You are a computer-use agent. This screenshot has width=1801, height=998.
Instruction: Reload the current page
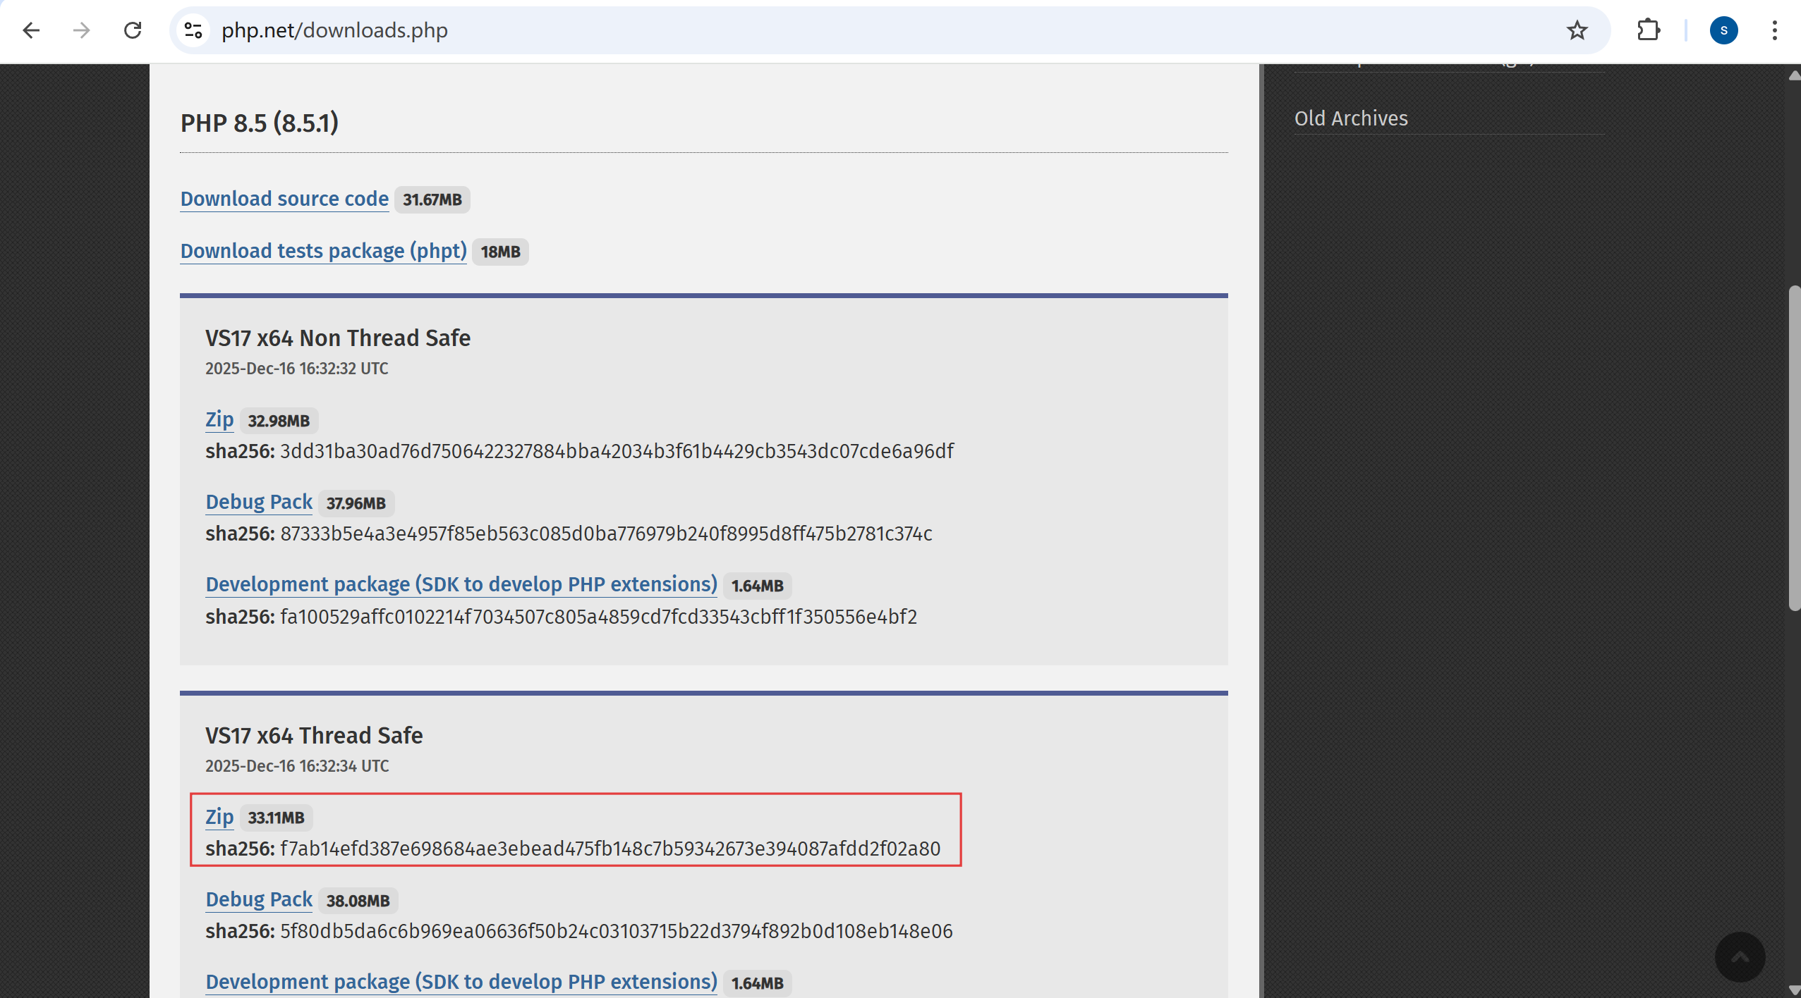(133, 30)
